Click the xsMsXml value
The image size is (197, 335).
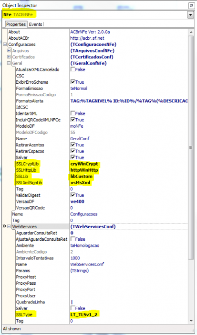[81, 183]
